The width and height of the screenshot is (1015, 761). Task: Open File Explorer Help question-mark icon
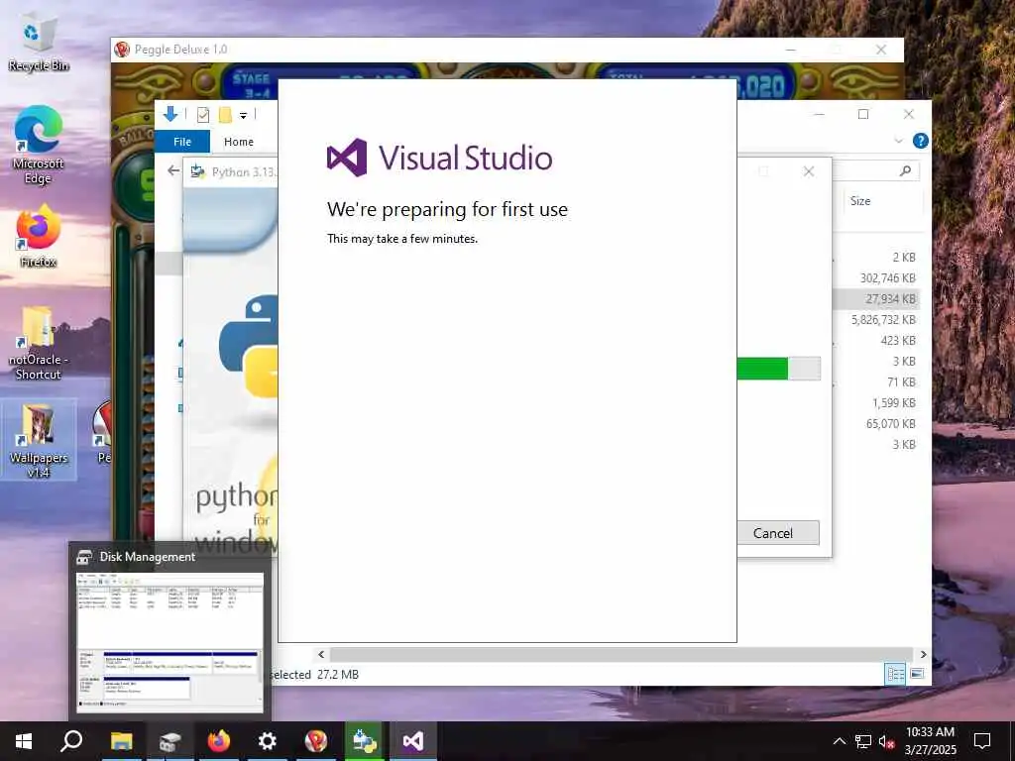click(x=920, y=141)
